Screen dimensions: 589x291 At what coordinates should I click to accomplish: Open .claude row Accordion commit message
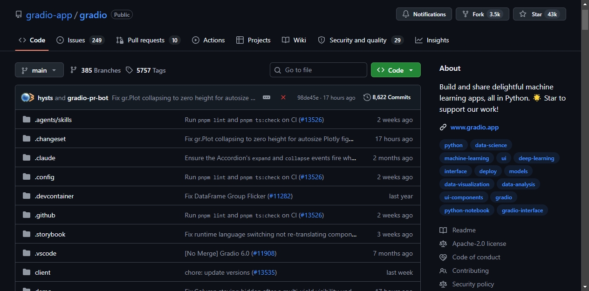click(271, 158)
